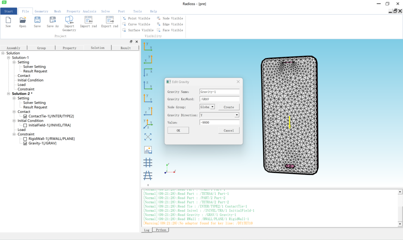Enable InitialField-1 checkbox
Image resolution: width=403 pixels, height=240 pixels.
[25, 125]
